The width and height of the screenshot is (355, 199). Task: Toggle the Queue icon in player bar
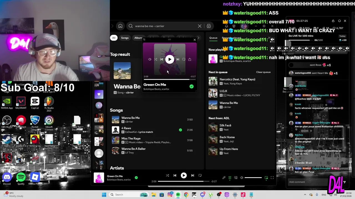[x=230, y=178]
